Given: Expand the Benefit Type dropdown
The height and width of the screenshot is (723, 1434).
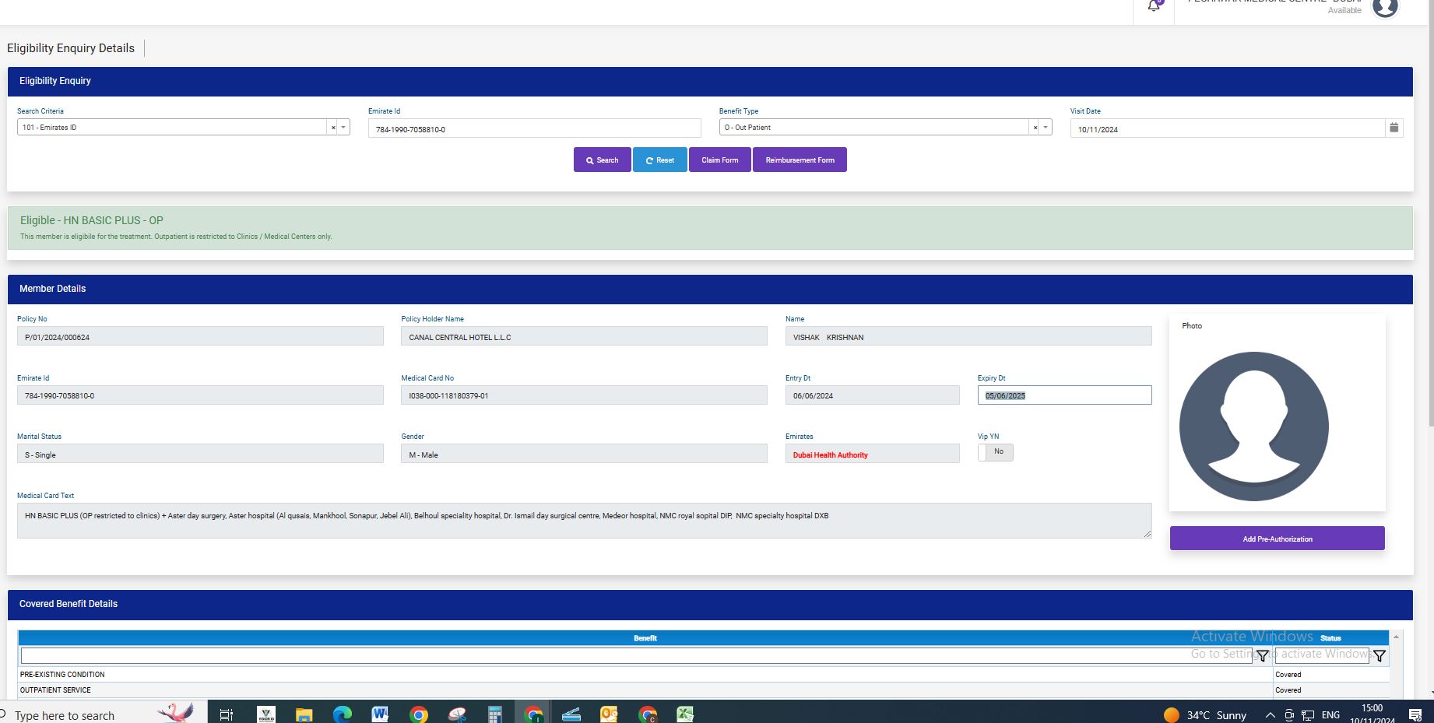Looking at the screenshot, I should pyautogui.click(x=1046, y=128).
